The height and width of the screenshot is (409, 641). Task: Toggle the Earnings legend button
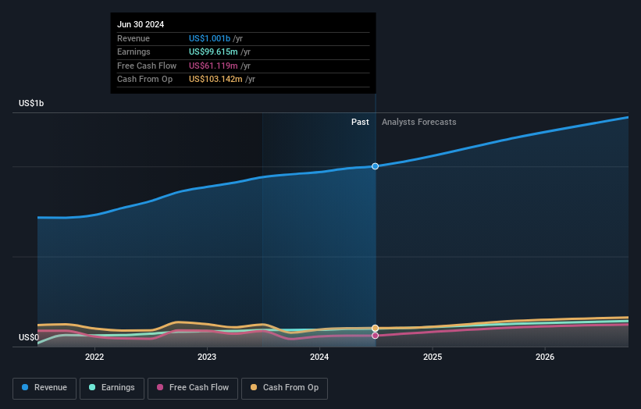pos(112,388)
